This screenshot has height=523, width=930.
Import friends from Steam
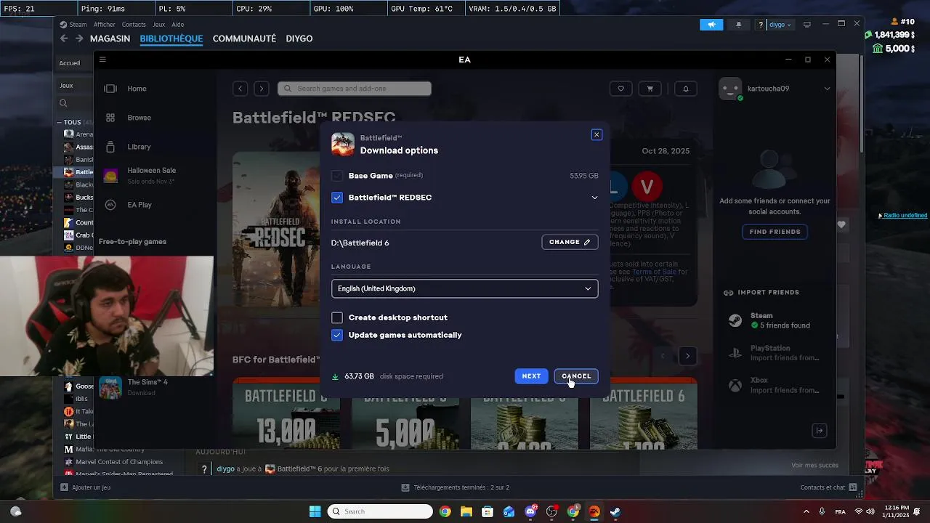[x=775, y=320]
